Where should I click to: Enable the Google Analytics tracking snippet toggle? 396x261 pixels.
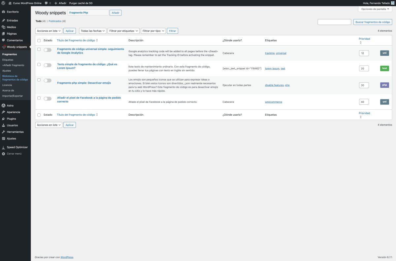click(47, 50)
